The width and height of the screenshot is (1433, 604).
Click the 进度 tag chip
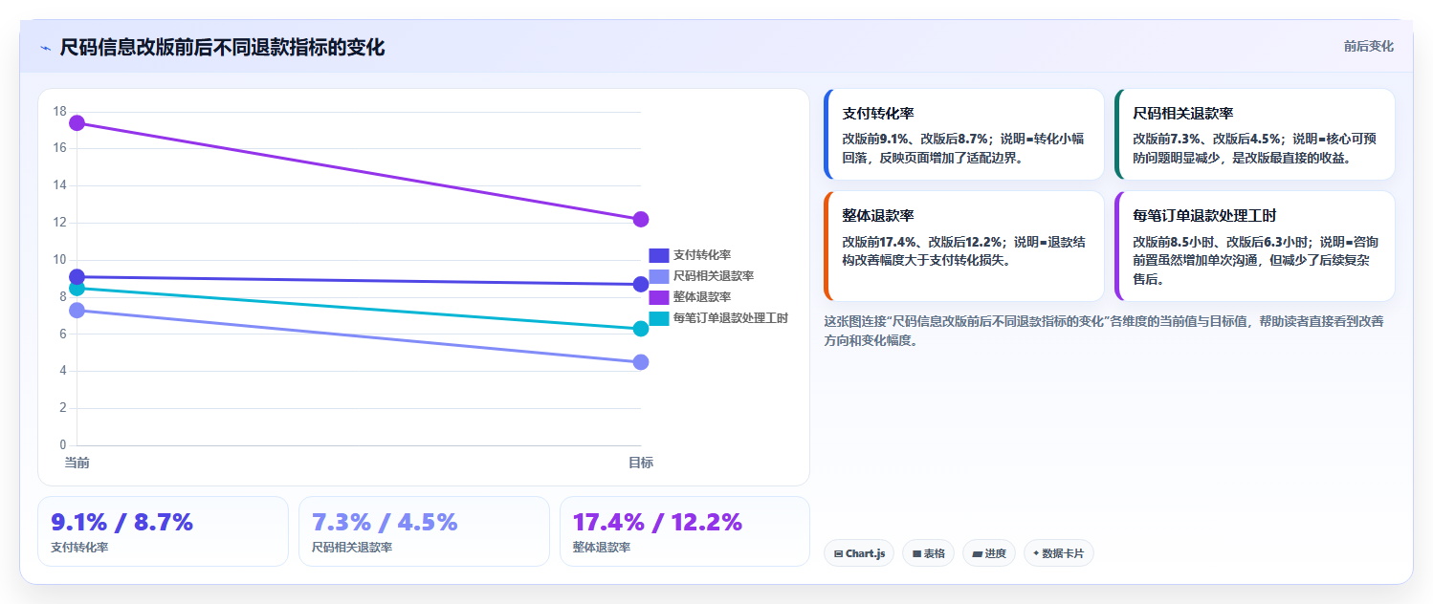(989, 553)
